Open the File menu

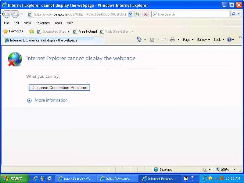pos(6,23)
